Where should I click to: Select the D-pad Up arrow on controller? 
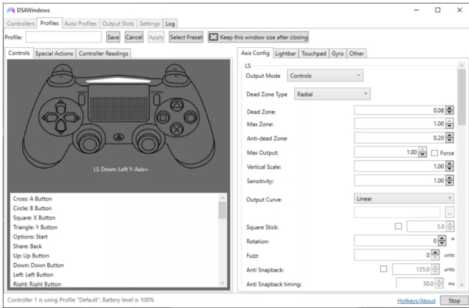[x=61, y=108]
